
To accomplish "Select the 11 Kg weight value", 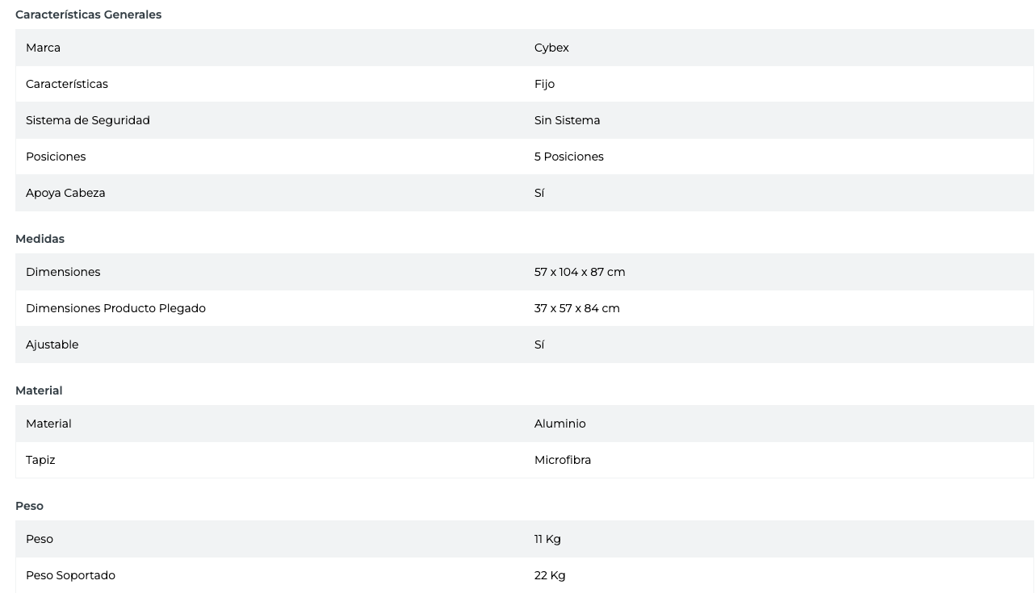I will pyautogui.click(x=547, y=539).
